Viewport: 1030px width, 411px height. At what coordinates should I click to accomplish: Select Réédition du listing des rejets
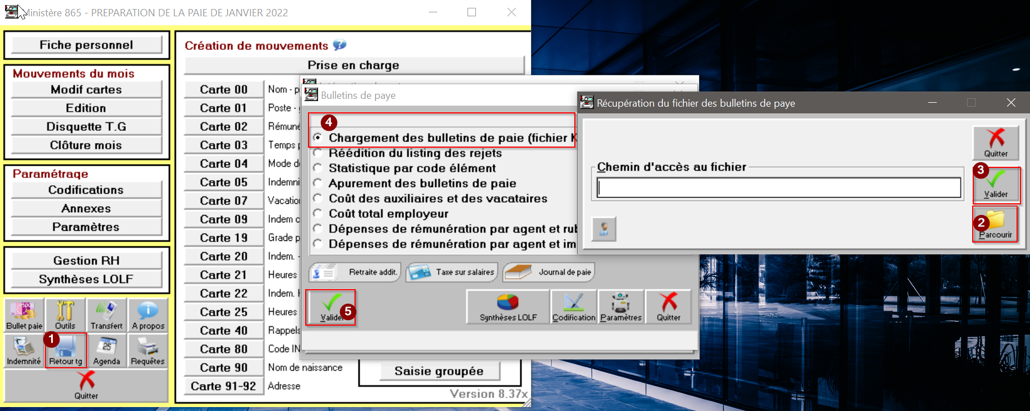318,153
